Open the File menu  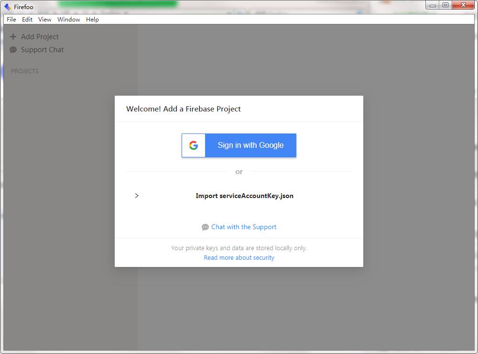click(x=11, y=20)
